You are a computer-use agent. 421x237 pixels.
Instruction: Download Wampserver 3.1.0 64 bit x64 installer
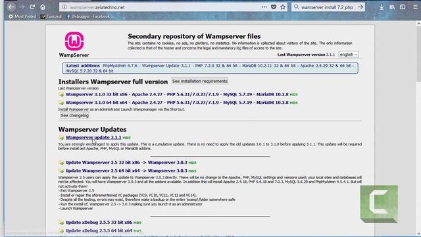(177, 103)
